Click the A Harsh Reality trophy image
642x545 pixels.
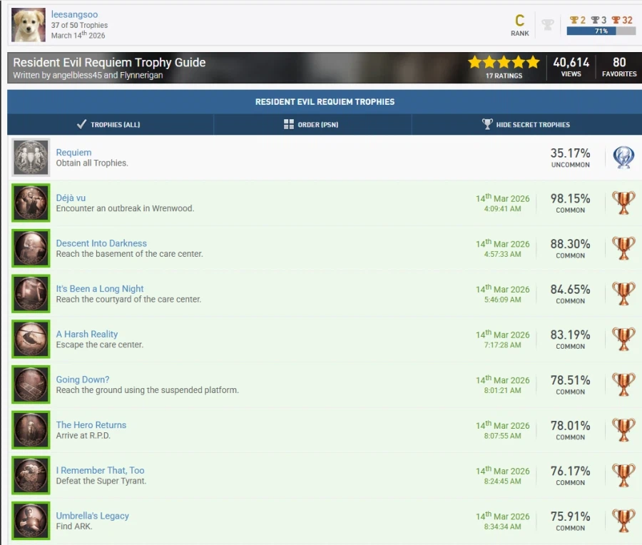pyautogui.click(x=31, y=340)
